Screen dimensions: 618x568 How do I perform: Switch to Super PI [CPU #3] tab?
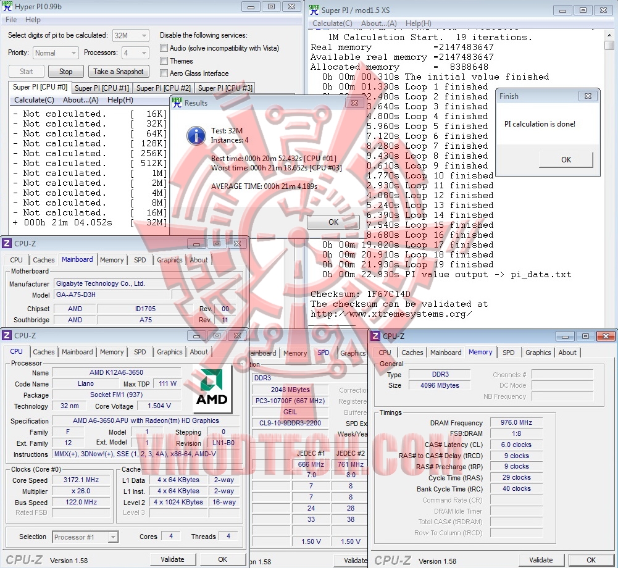pyautogui.click(x=225, y=88)
